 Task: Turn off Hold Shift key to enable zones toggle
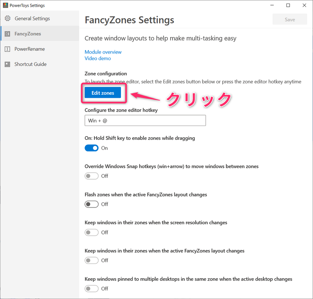tap(92, 148)
